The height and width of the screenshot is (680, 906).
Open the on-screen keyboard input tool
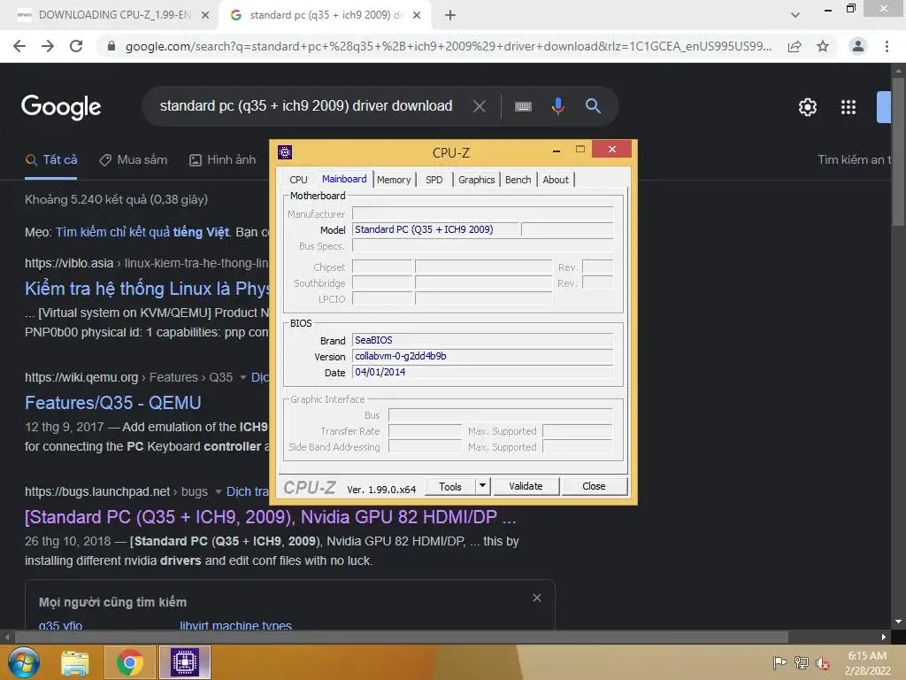point(523,106)
